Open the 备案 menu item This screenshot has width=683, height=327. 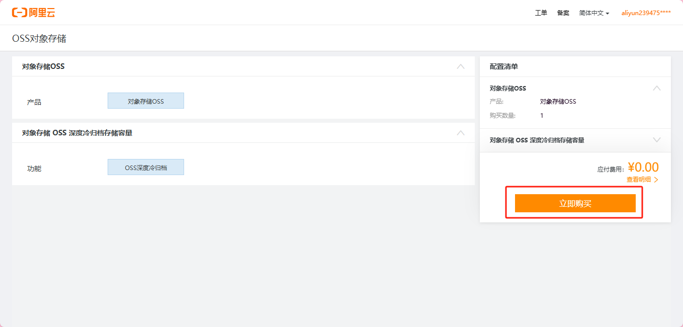click(563, 13)
